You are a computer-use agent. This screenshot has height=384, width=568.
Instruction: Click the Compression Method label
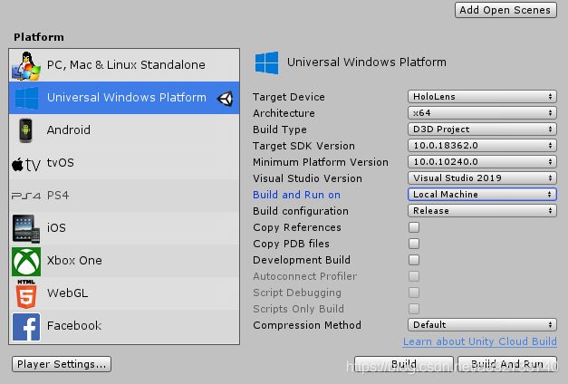[x=307, y=325]
